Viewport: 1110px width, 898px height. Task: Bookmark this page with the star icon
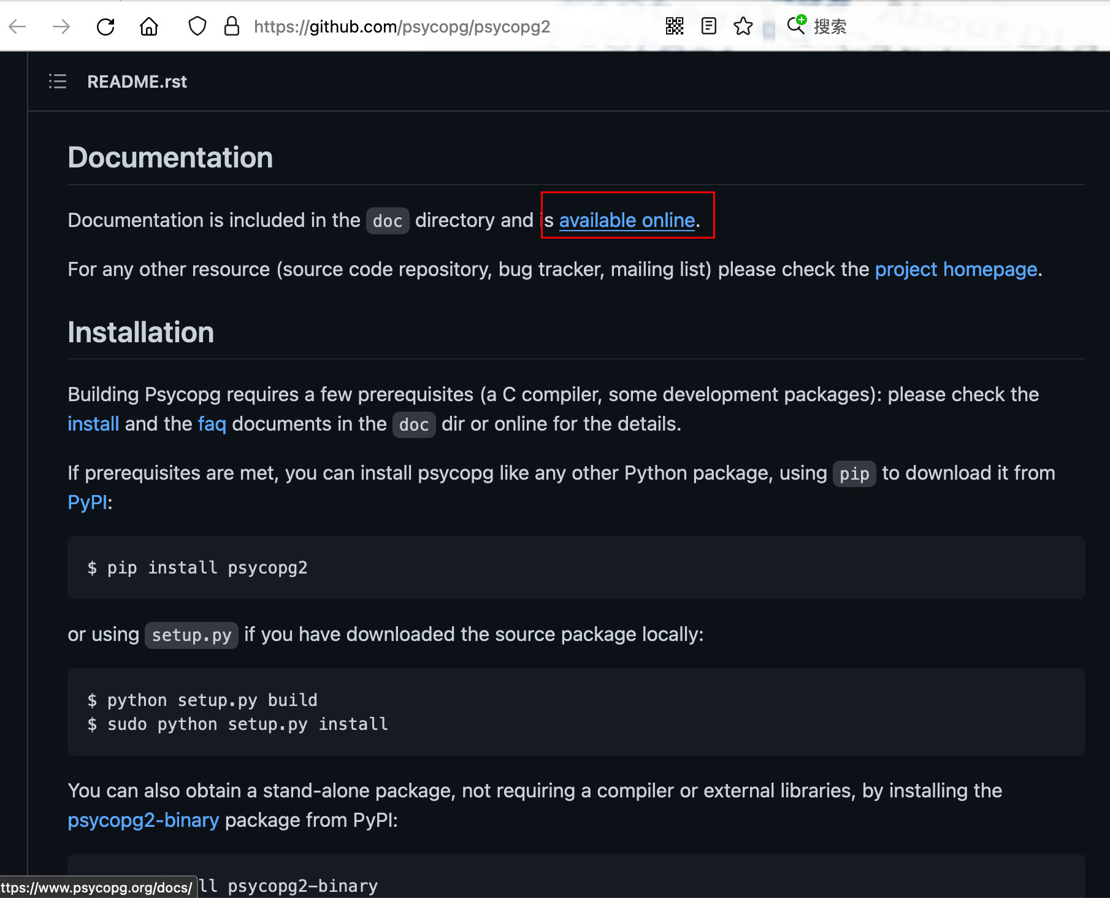click(743, 26)
